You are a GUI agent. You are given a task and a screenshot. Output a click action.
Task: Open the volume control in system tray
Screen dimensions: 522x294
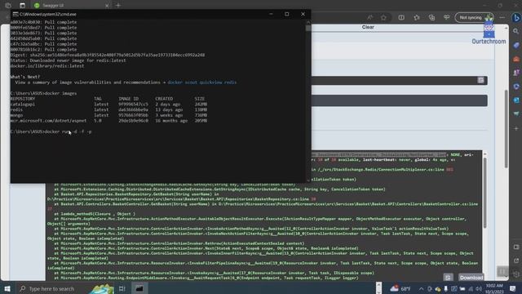click(479, 288)
